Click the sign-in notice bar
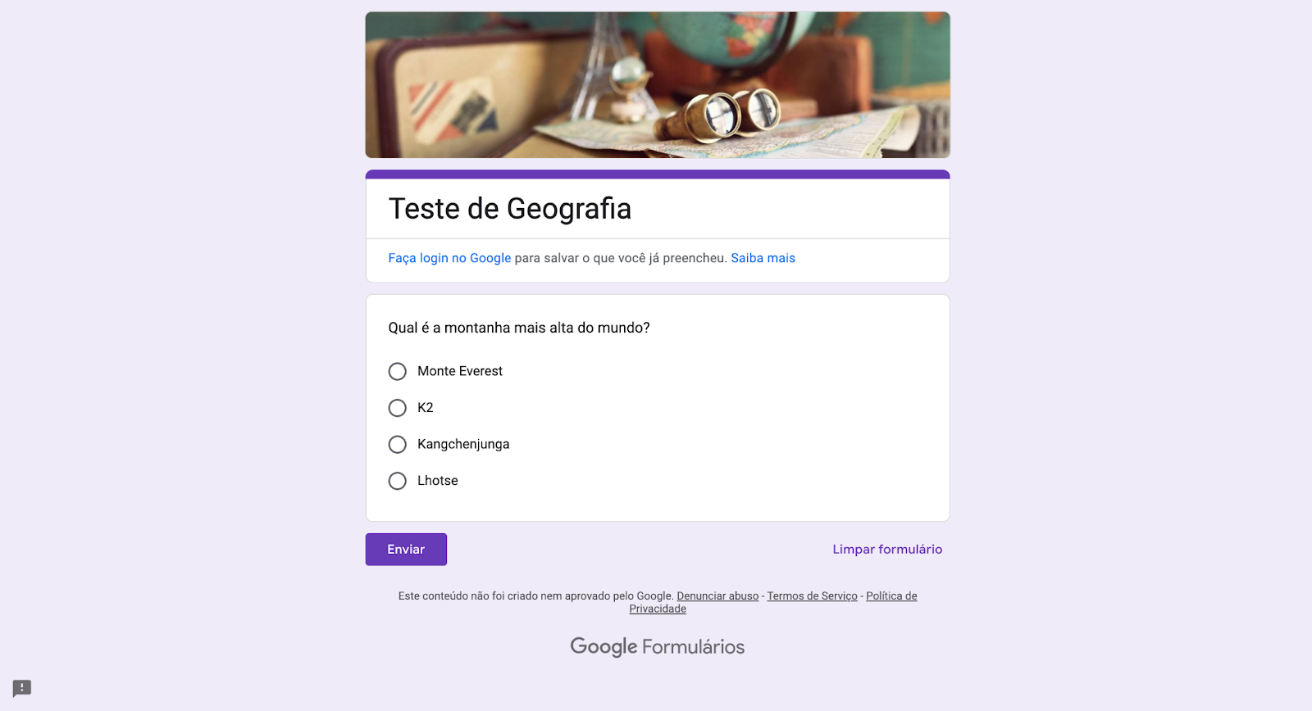The height and width of the screenshot is (711, 1312). point(656,260)
